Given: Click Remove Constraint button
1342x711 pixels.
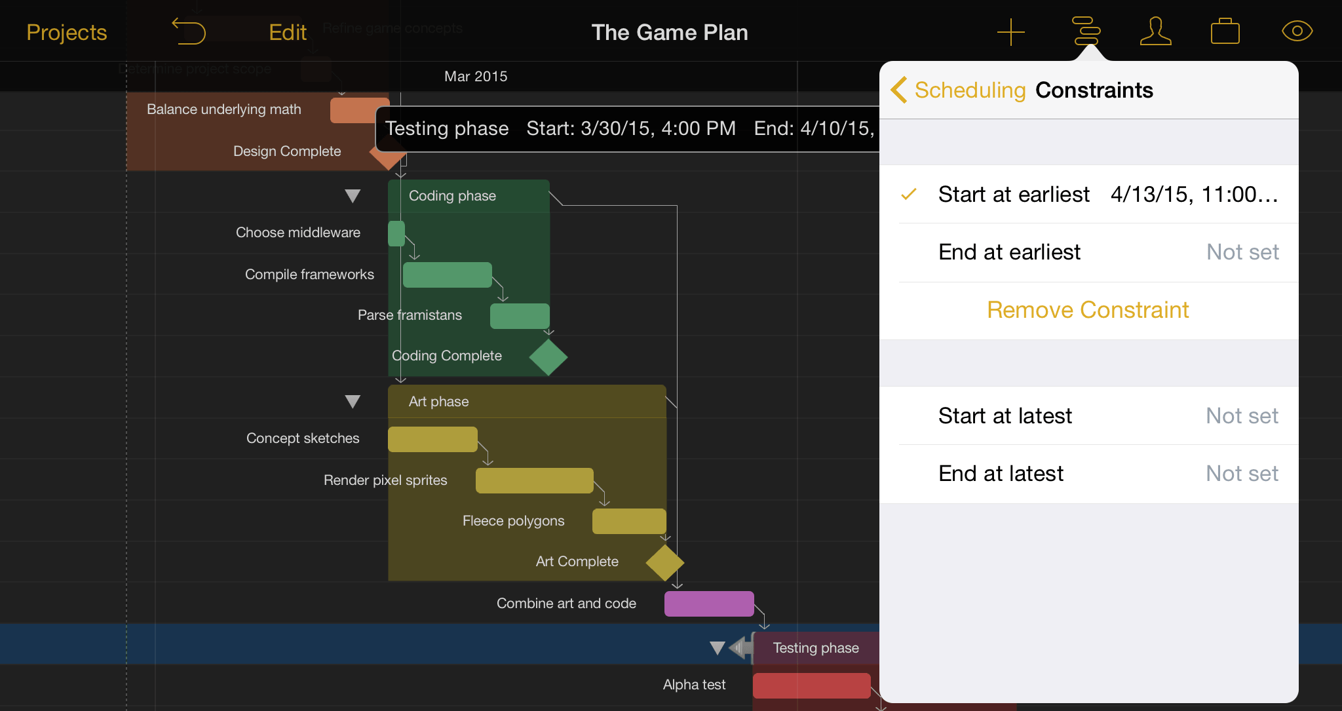Looking at the screenshot, I should [1086, 309].
